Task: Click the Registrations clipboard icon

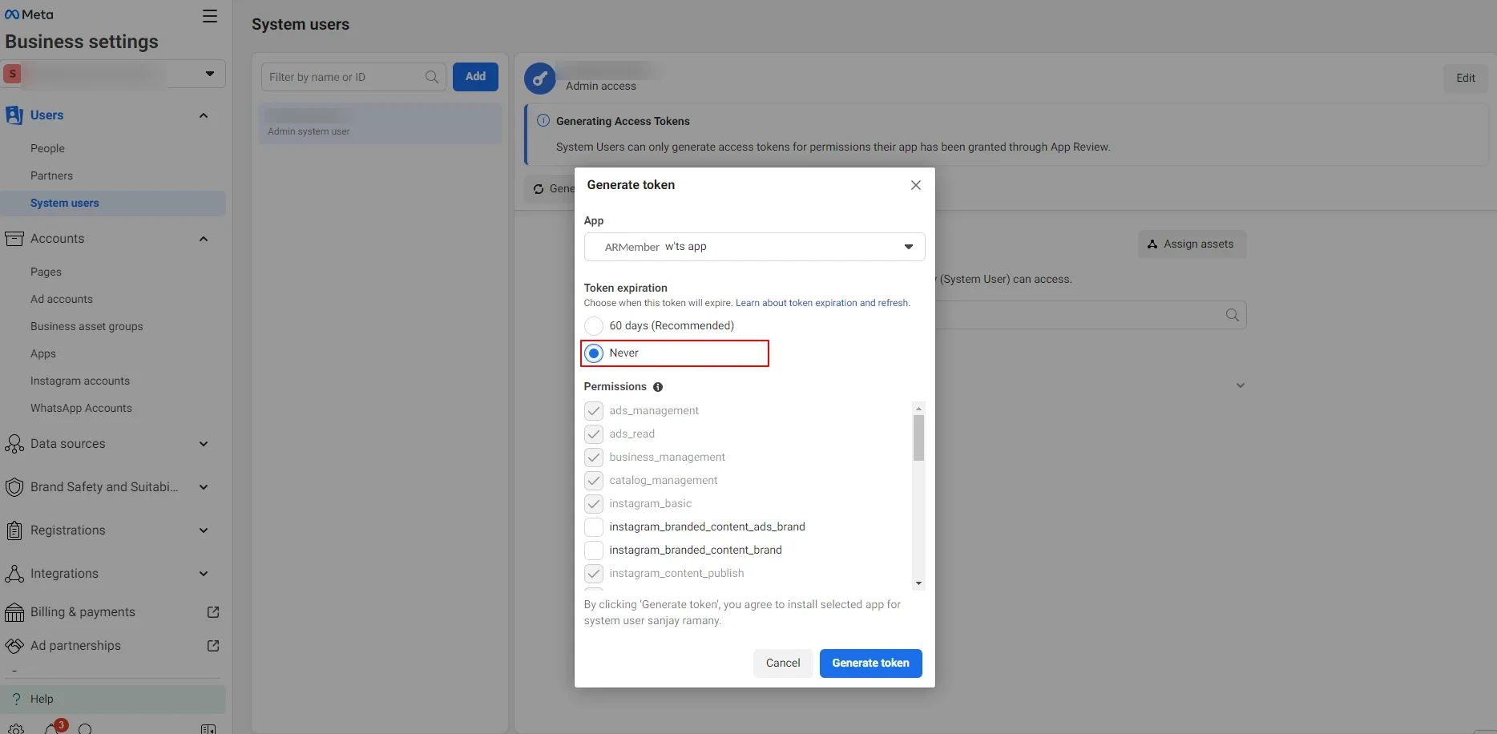Action: click(14, 530)
